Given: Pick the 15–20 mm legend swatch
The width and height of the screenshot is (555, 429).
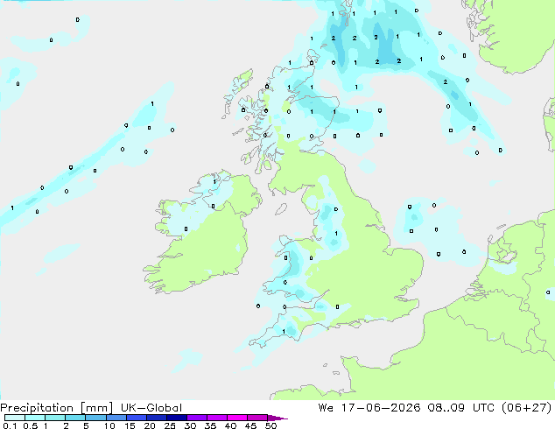Looking at the screenshot, I should [x=136, y=418].
